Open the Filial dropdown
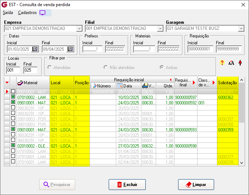The width and height of the screenshot is (249, 195). click(160, 28)
